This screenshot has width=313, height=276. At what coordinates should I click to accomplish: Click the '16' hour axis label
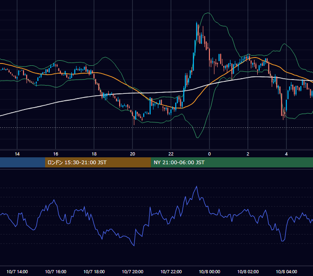tap(56, 154)
